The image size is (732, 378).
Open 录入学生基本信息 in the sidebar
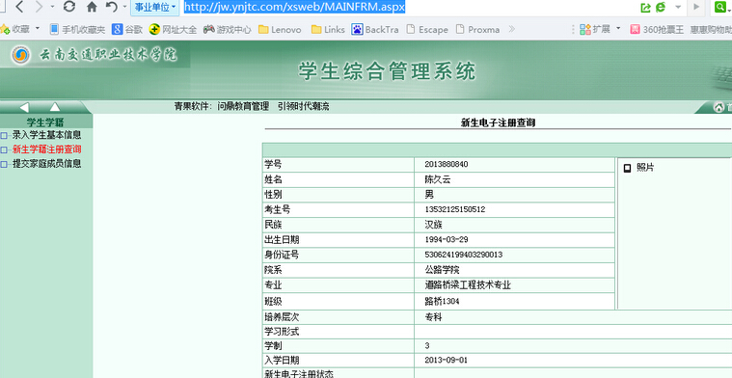46,135
